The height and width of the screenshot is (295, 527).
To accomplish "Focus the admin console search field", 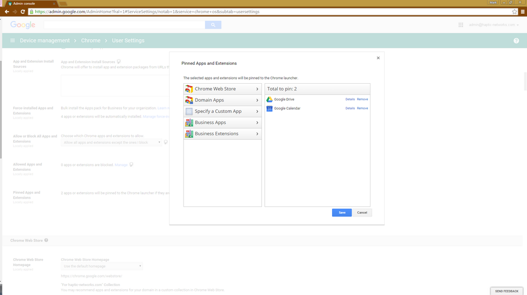I will click(124, 25).
